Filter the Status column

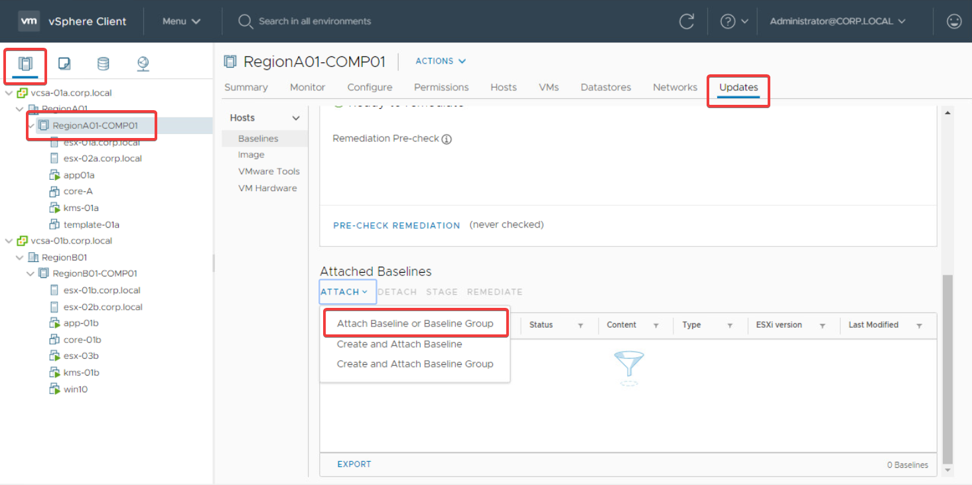pyautogui.click(x=581, y=326)
